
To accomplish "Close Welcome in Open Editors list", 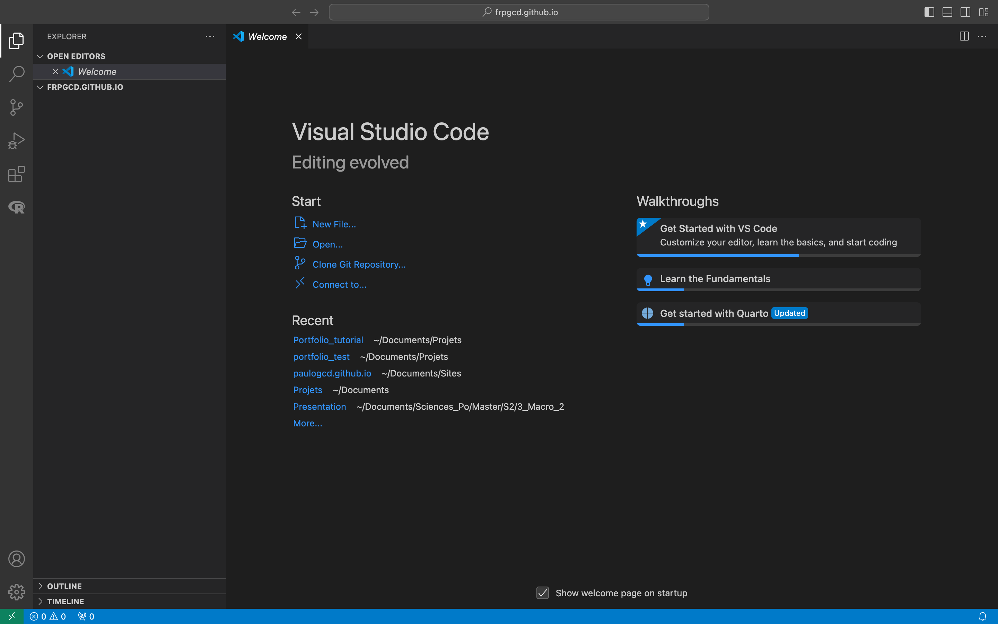I will pyautogui.click(x=55, y=71).
